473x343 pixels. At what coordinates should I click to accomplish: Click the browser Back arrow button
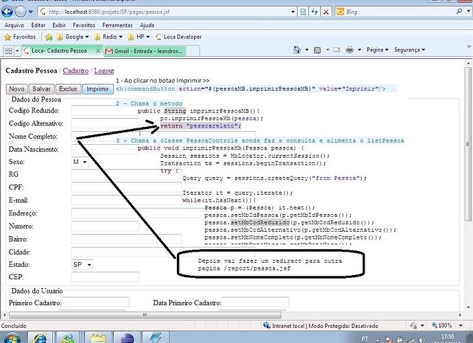[10, 12]
